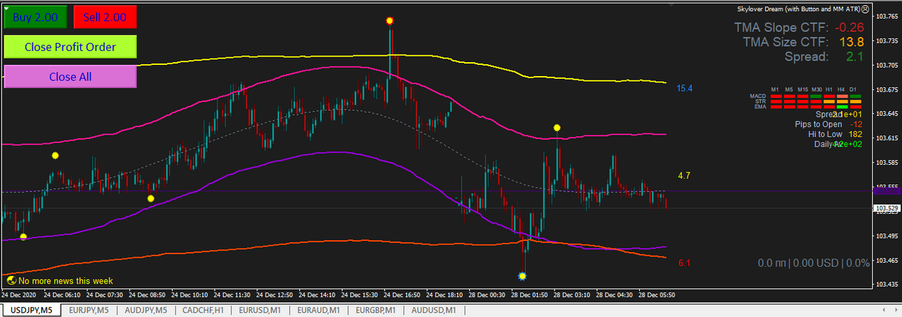Click the chart tabs scroll-right arrow
This screenshot has width=902, height=317.
click(x=896, y=310)
